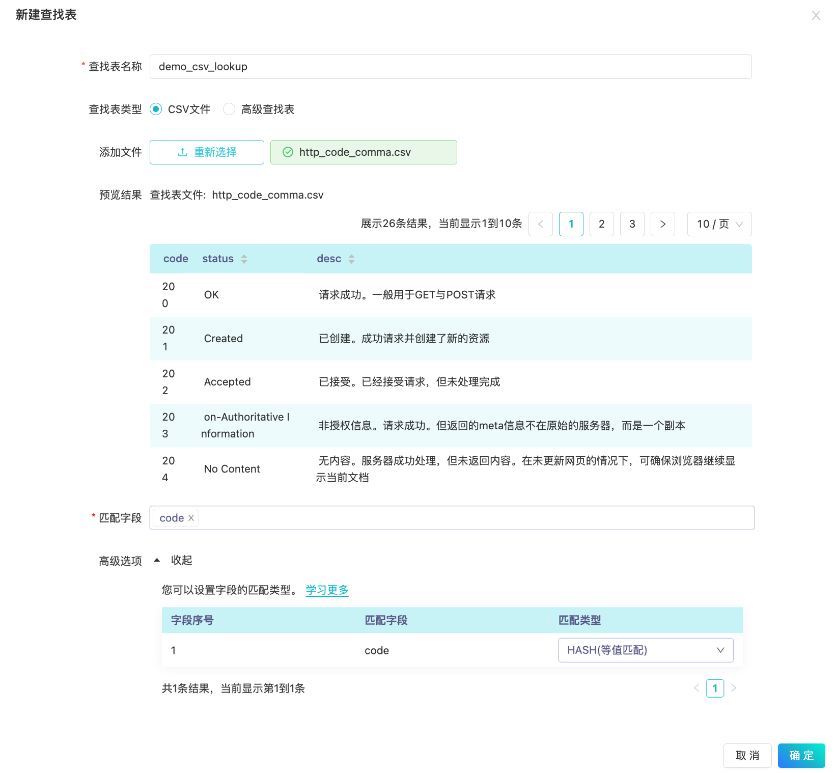The width and height of the screenshot is (836, 773).
Task: Click the 已创建 description cell for code 201
Action: 404,339
